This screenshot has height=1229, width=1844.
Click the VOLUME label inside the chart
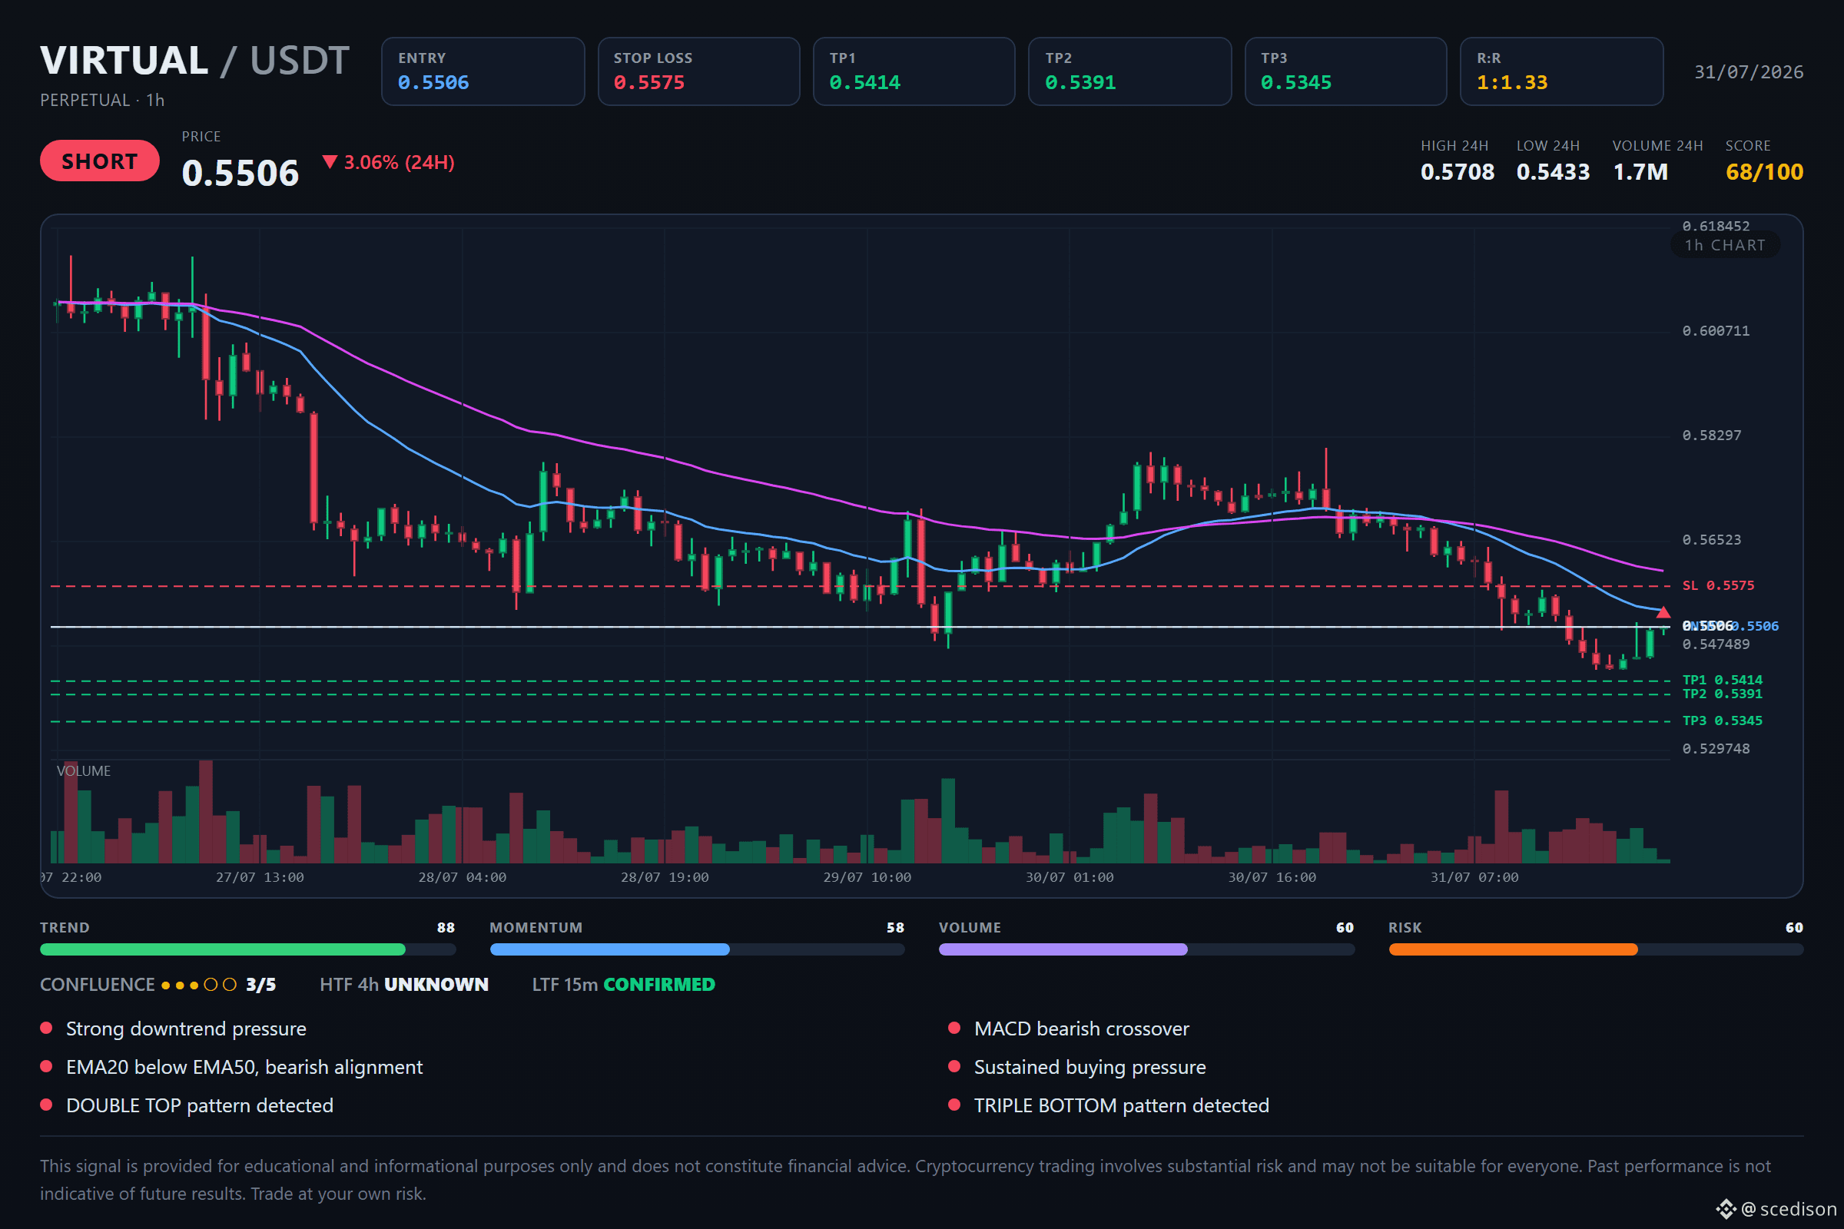click(84, 771)
